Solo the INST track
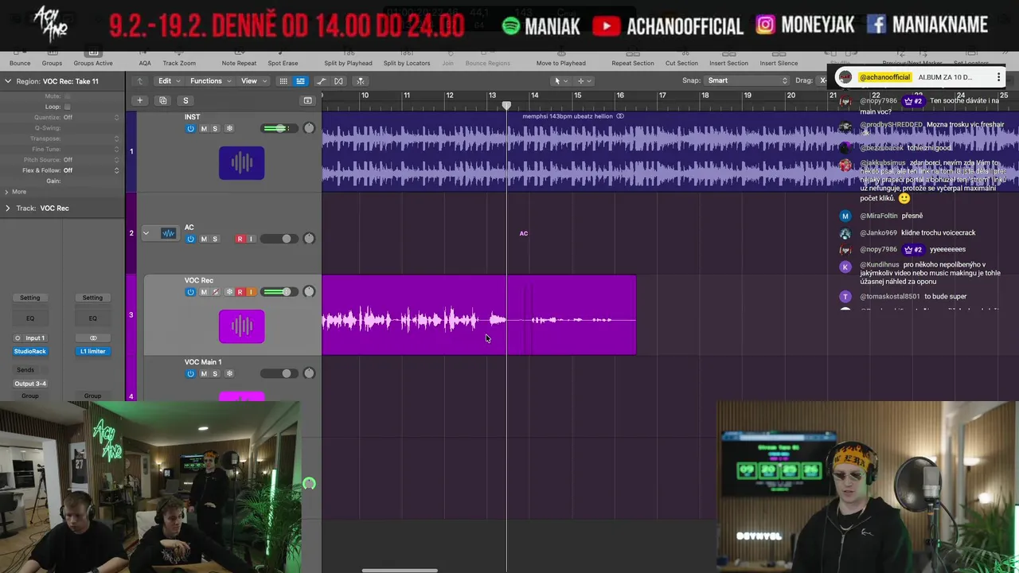This screenshot has height=573, width=1019. coord(215,128)
